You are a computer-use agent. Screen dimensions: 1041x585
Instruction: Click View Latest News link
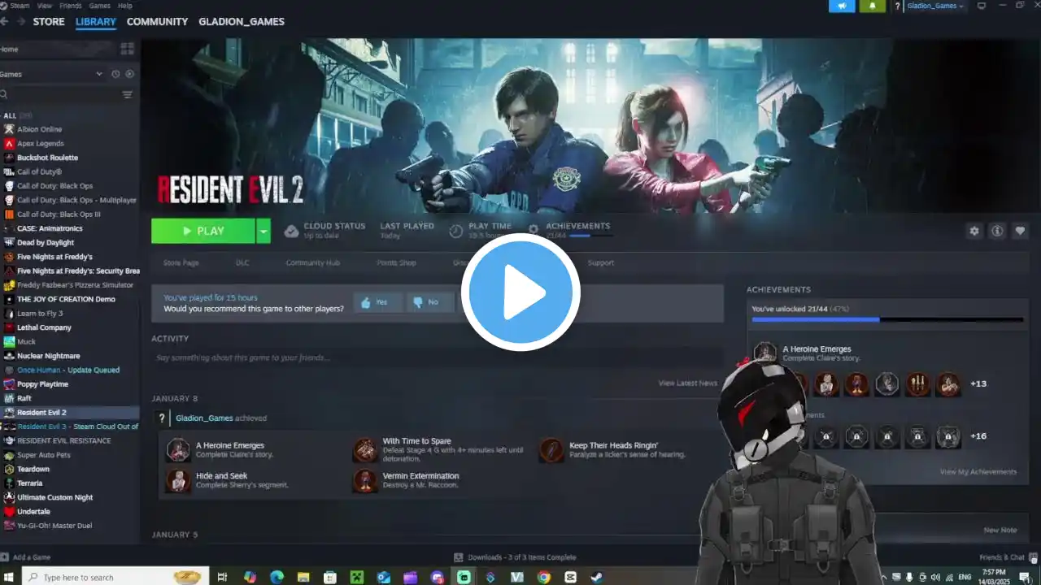(x=688, y=383)
